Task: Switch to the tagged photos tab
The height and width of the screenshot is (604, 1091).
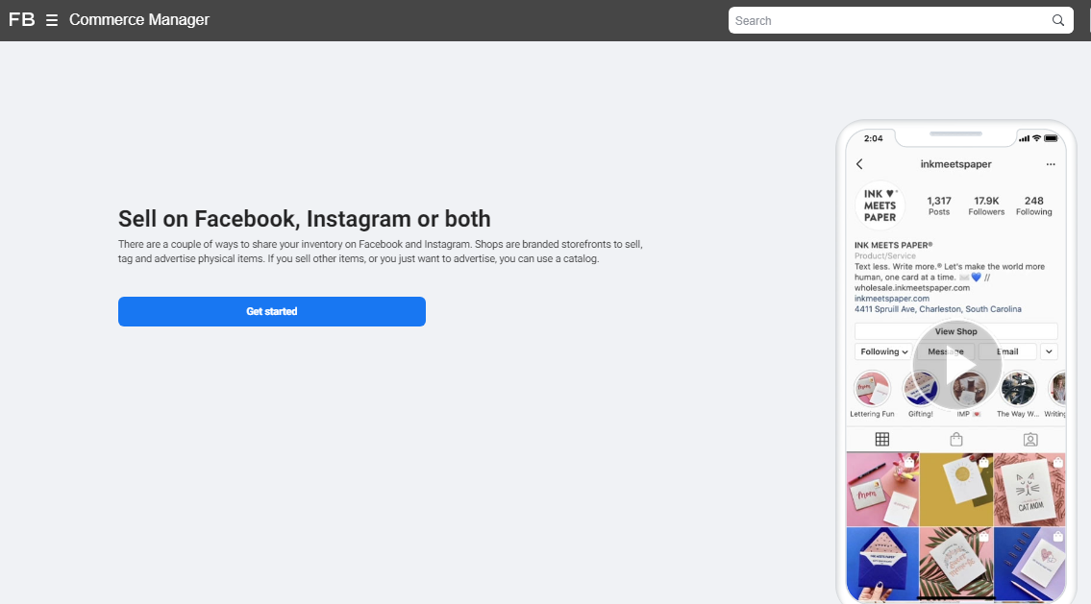Action: click(x=1029, y=439)
